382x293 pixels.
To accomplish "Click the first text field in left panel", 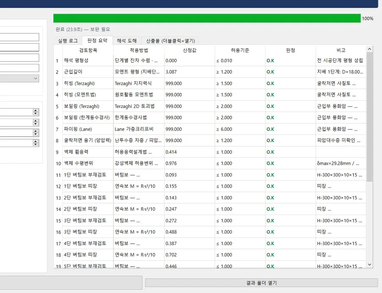I will click(19, 37).
